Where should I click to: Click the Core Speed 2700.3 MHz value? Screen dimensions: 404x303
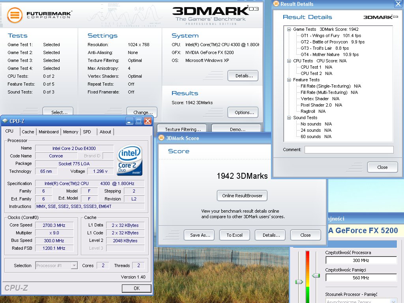coord(54,225)
